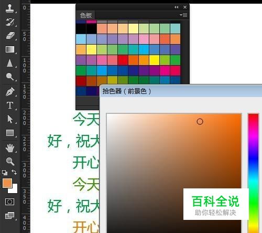
Task: Pick the pure red swatch in 色板
Action: 123,60
